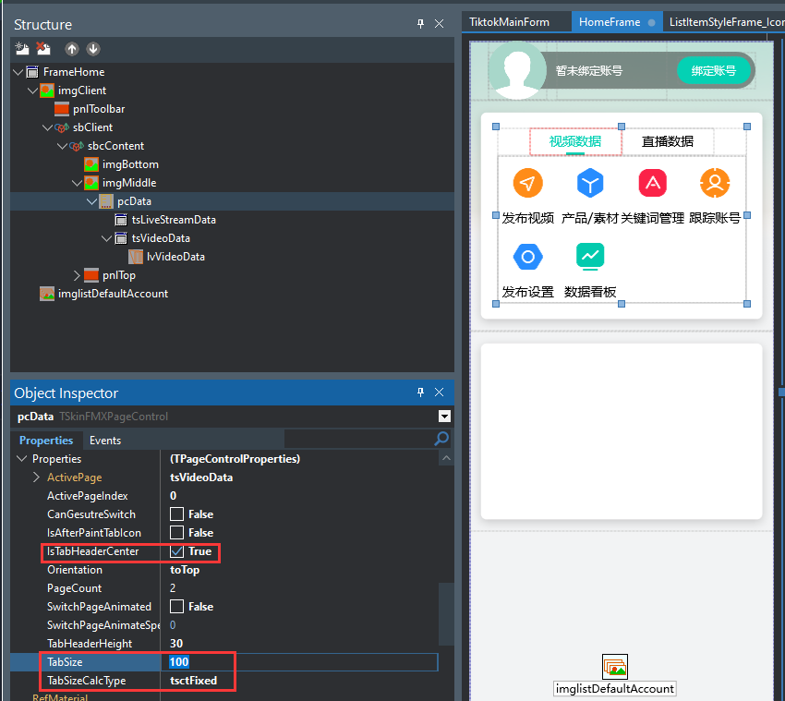Select the FrameHome node

pos(74,72)
